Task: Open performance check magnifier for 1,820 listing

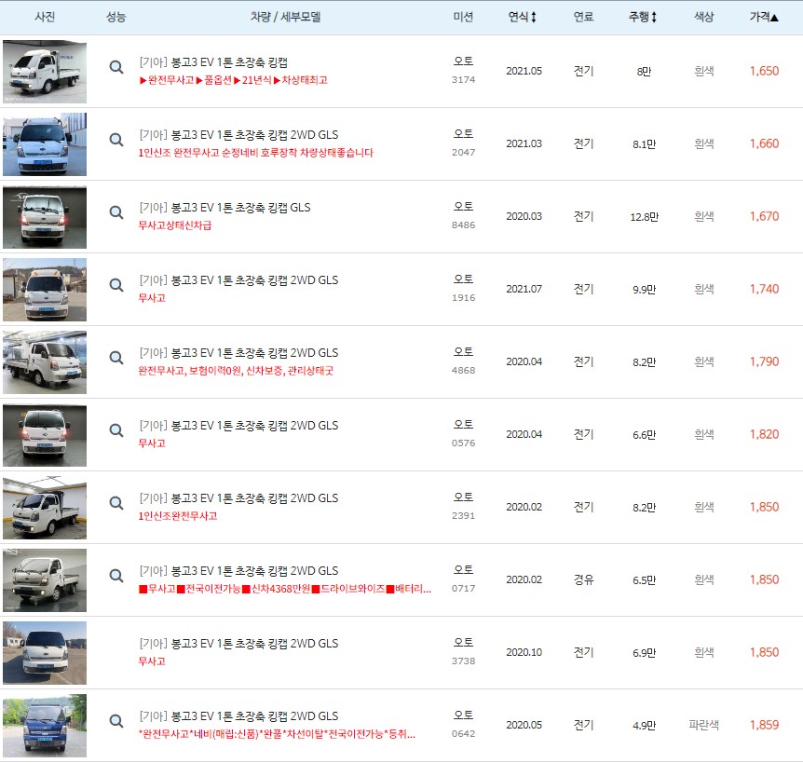Action: 116,430
